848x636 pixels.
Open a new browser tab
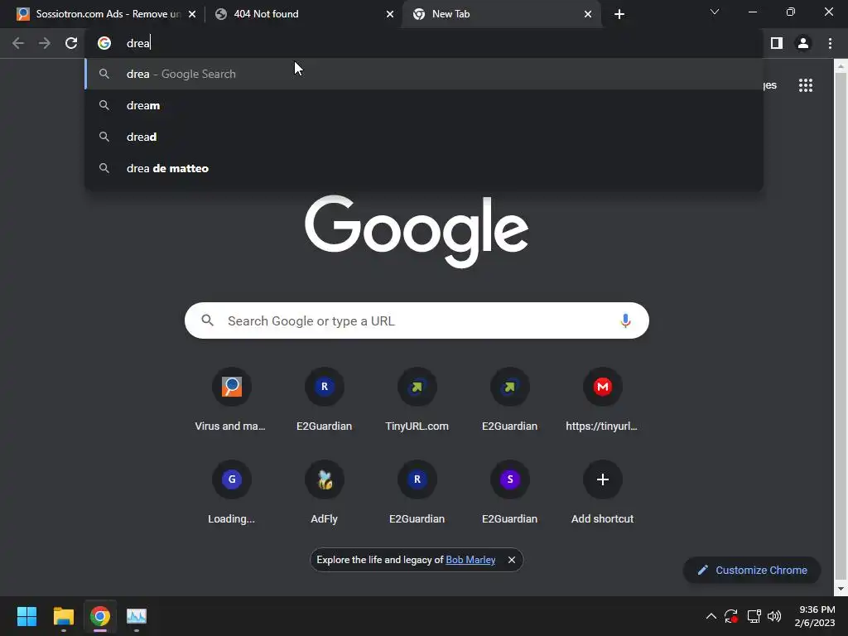pyautogui.click(x=619, y=14)
